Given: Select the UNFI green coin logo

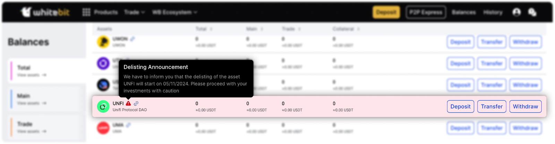Looking at the screenshot, I should pyautogui.click(x=103, y=107).
